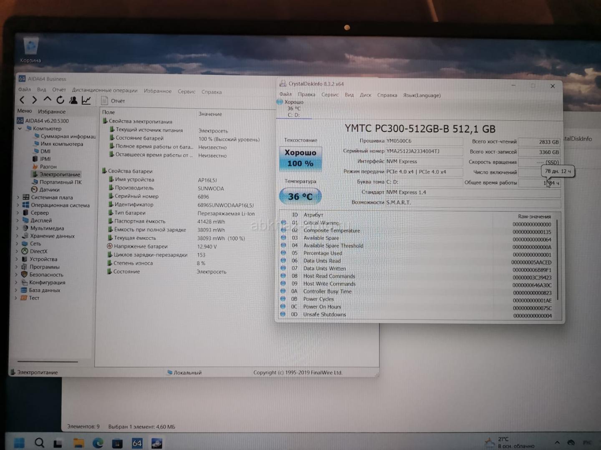The height and width of the screenshot is (450, 601).
Task: Expand Системная плата node
Action: pyautogui.click(x=18, y=197)
